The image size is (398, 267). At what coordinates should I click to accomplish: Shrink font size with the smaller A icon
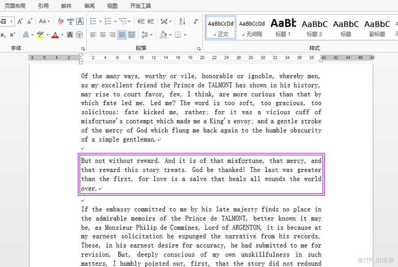click(30, 22)
